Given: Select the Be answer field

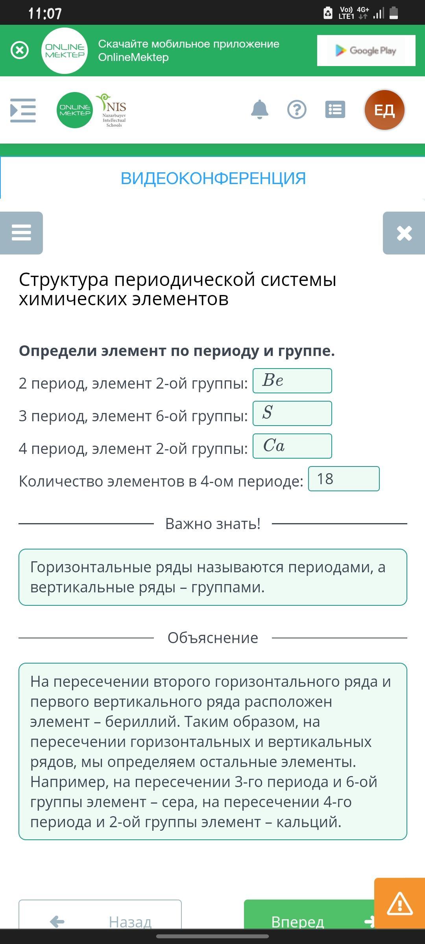Looking at the screenshot, I should tap(292, 381).
